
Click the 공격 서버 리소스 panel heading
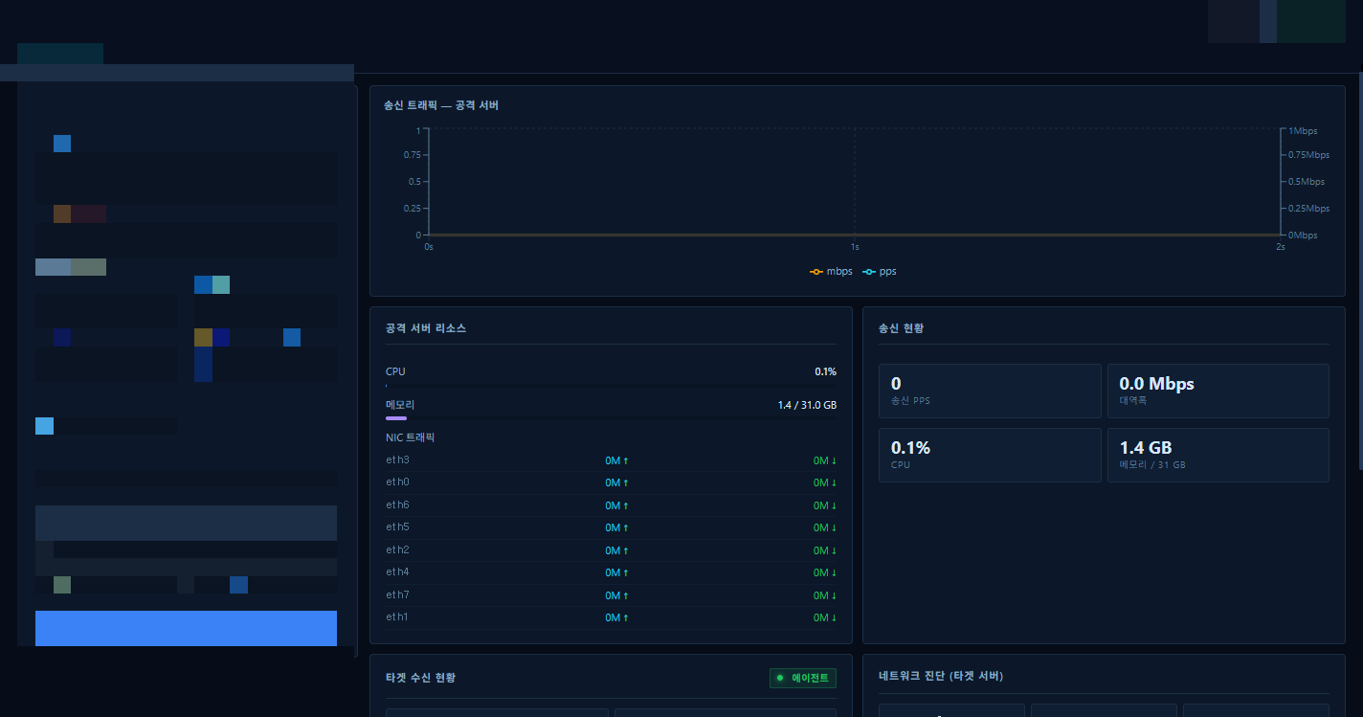(426, 328)
